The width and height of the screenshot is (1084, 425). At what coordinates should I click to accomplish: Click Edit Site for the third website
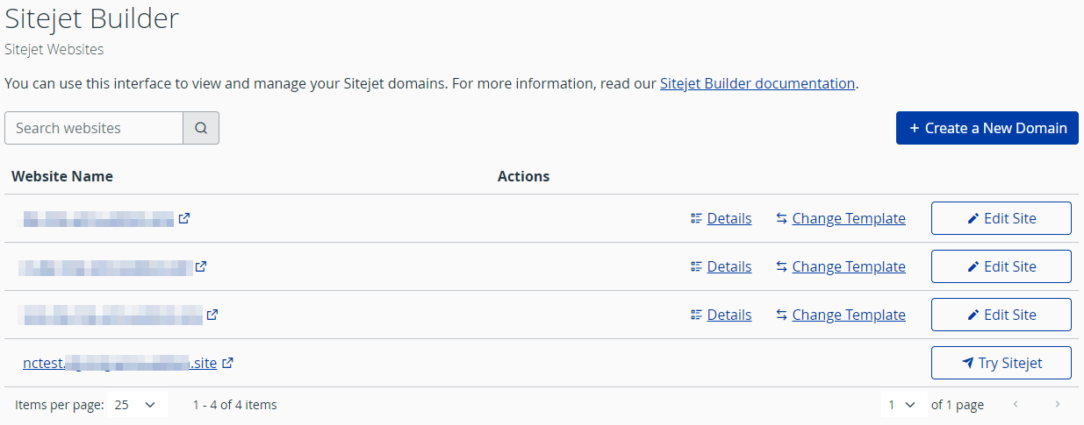[x=1001, y=315]
